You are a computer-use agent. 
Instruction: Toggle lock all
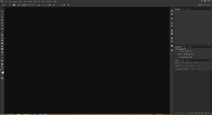[186, 69]
